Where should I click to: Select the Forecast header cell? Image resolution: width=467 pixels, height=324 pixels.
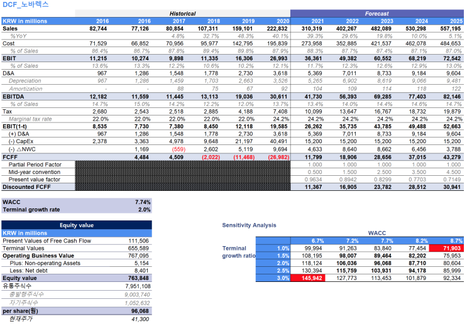(x=376, y=14)
